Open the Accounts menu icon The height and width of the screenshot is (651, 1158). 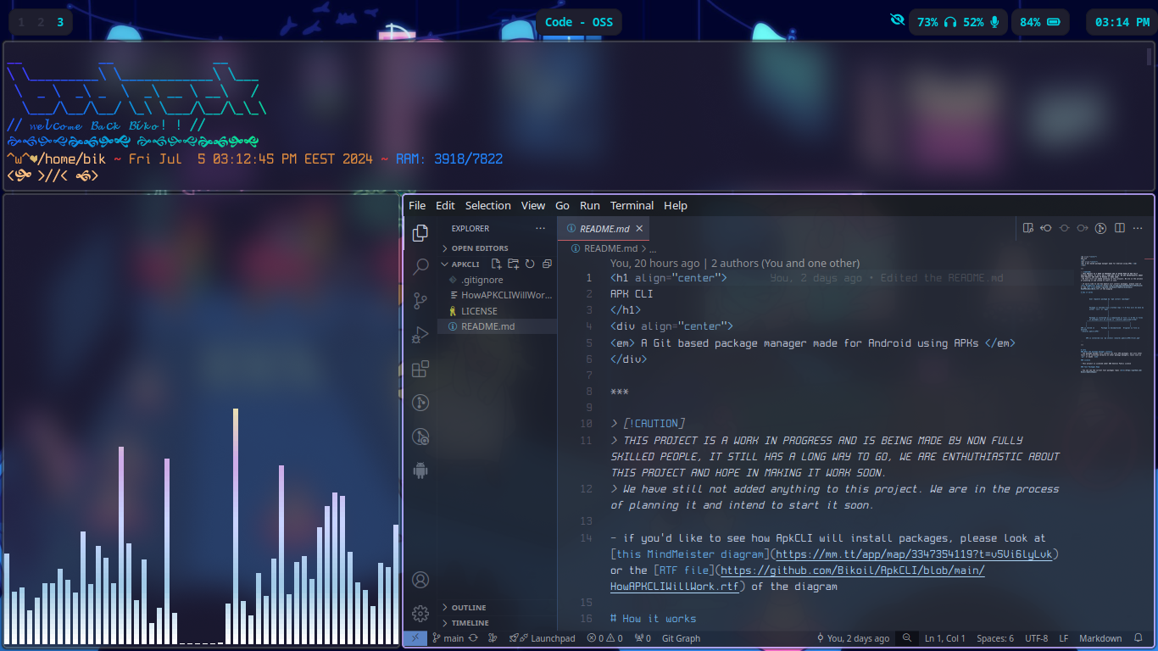coord(420,580)
